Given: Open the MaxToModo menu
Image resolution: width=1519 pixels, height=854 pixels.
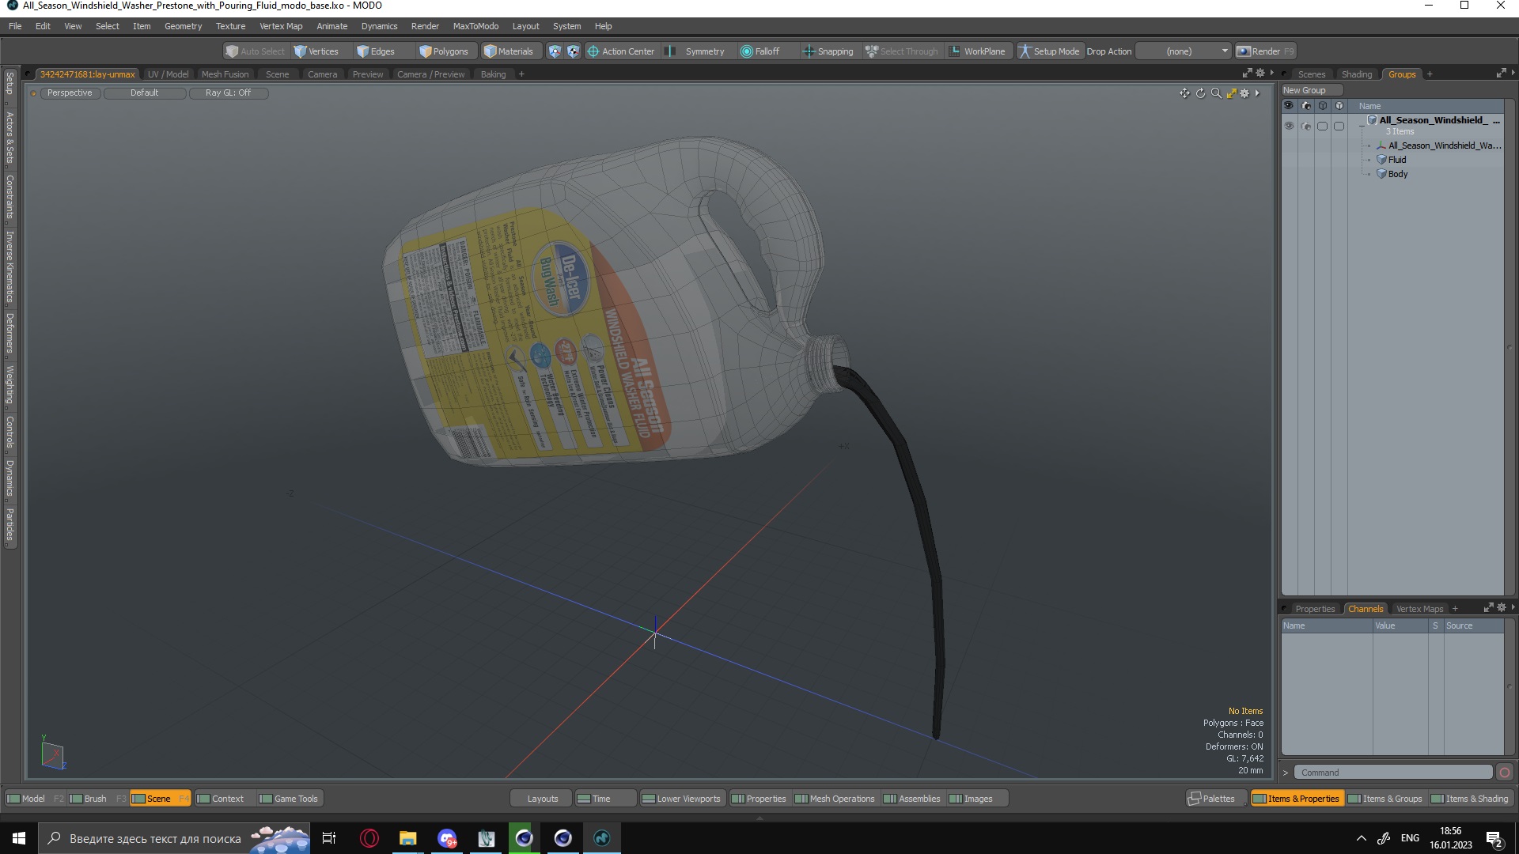Looking at the screenshot, I should [x=475, y=26].
